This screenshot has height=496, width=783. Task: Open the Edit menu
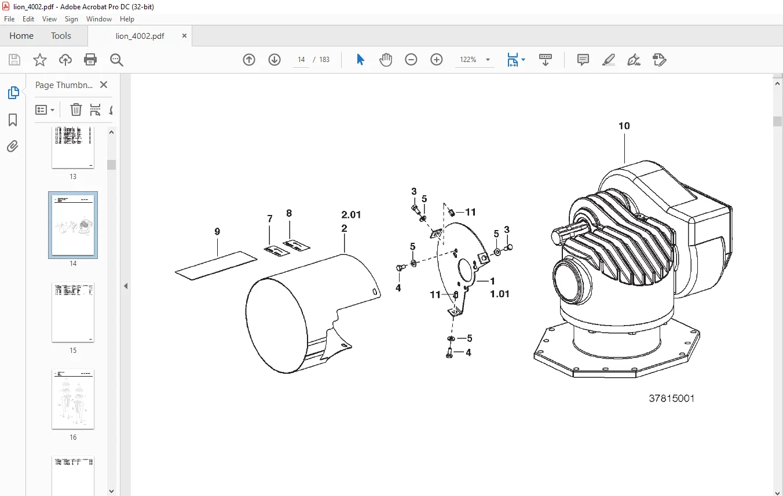click(x=28, y=19)
